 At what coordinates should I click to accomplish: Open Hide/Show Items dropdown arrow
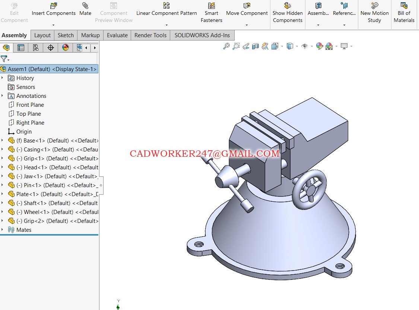(312, 47)
